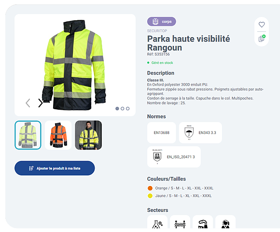This screenshot has width=280, height=232.
Task: Click Classe III. description text
Action: pyautogui.click(x=155, y=80)
